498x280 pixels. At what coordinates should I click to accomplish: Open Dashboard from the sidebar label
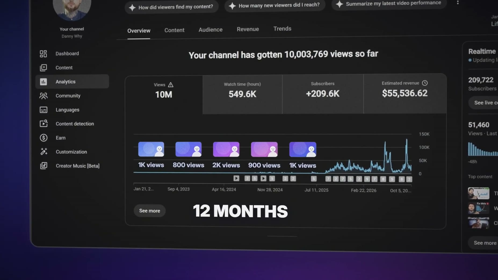point(67,53)
